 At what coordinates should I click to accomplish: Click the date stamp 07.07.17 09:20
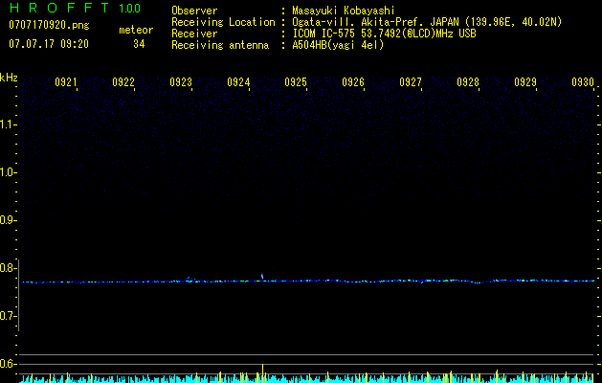49,44
